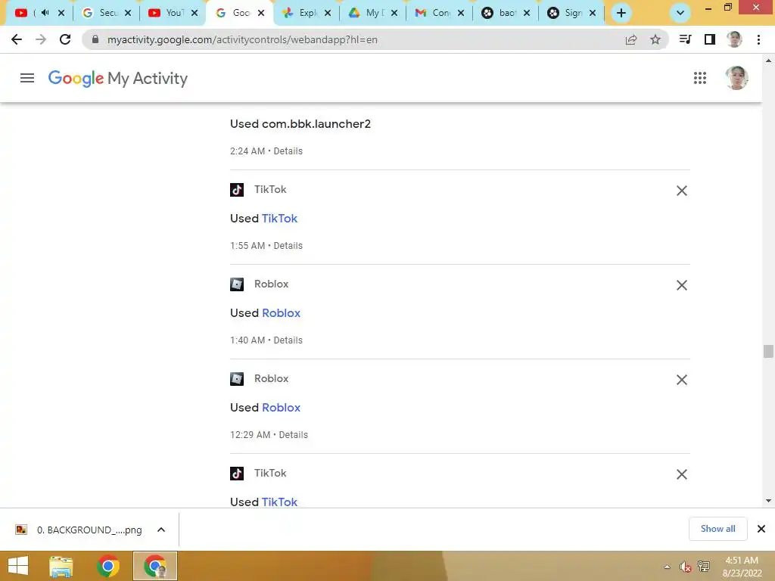Bookmark this page with star icon
Viewport: 775px width, 581px height.
655,39
